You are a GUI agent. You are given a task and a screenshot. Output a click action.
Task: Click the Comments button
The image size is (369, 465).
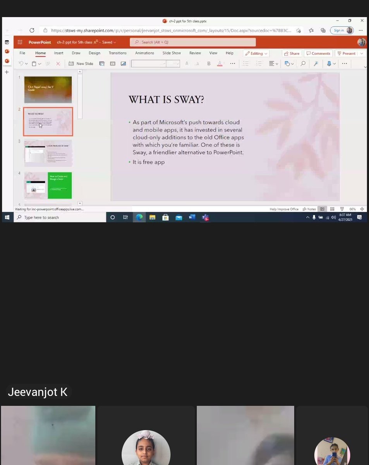coord(318,53)
